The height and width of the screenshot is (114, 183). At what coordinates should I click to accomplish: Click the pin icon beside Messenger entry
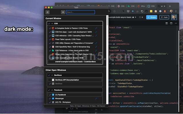pyautogui.click(x=96, y=99)
